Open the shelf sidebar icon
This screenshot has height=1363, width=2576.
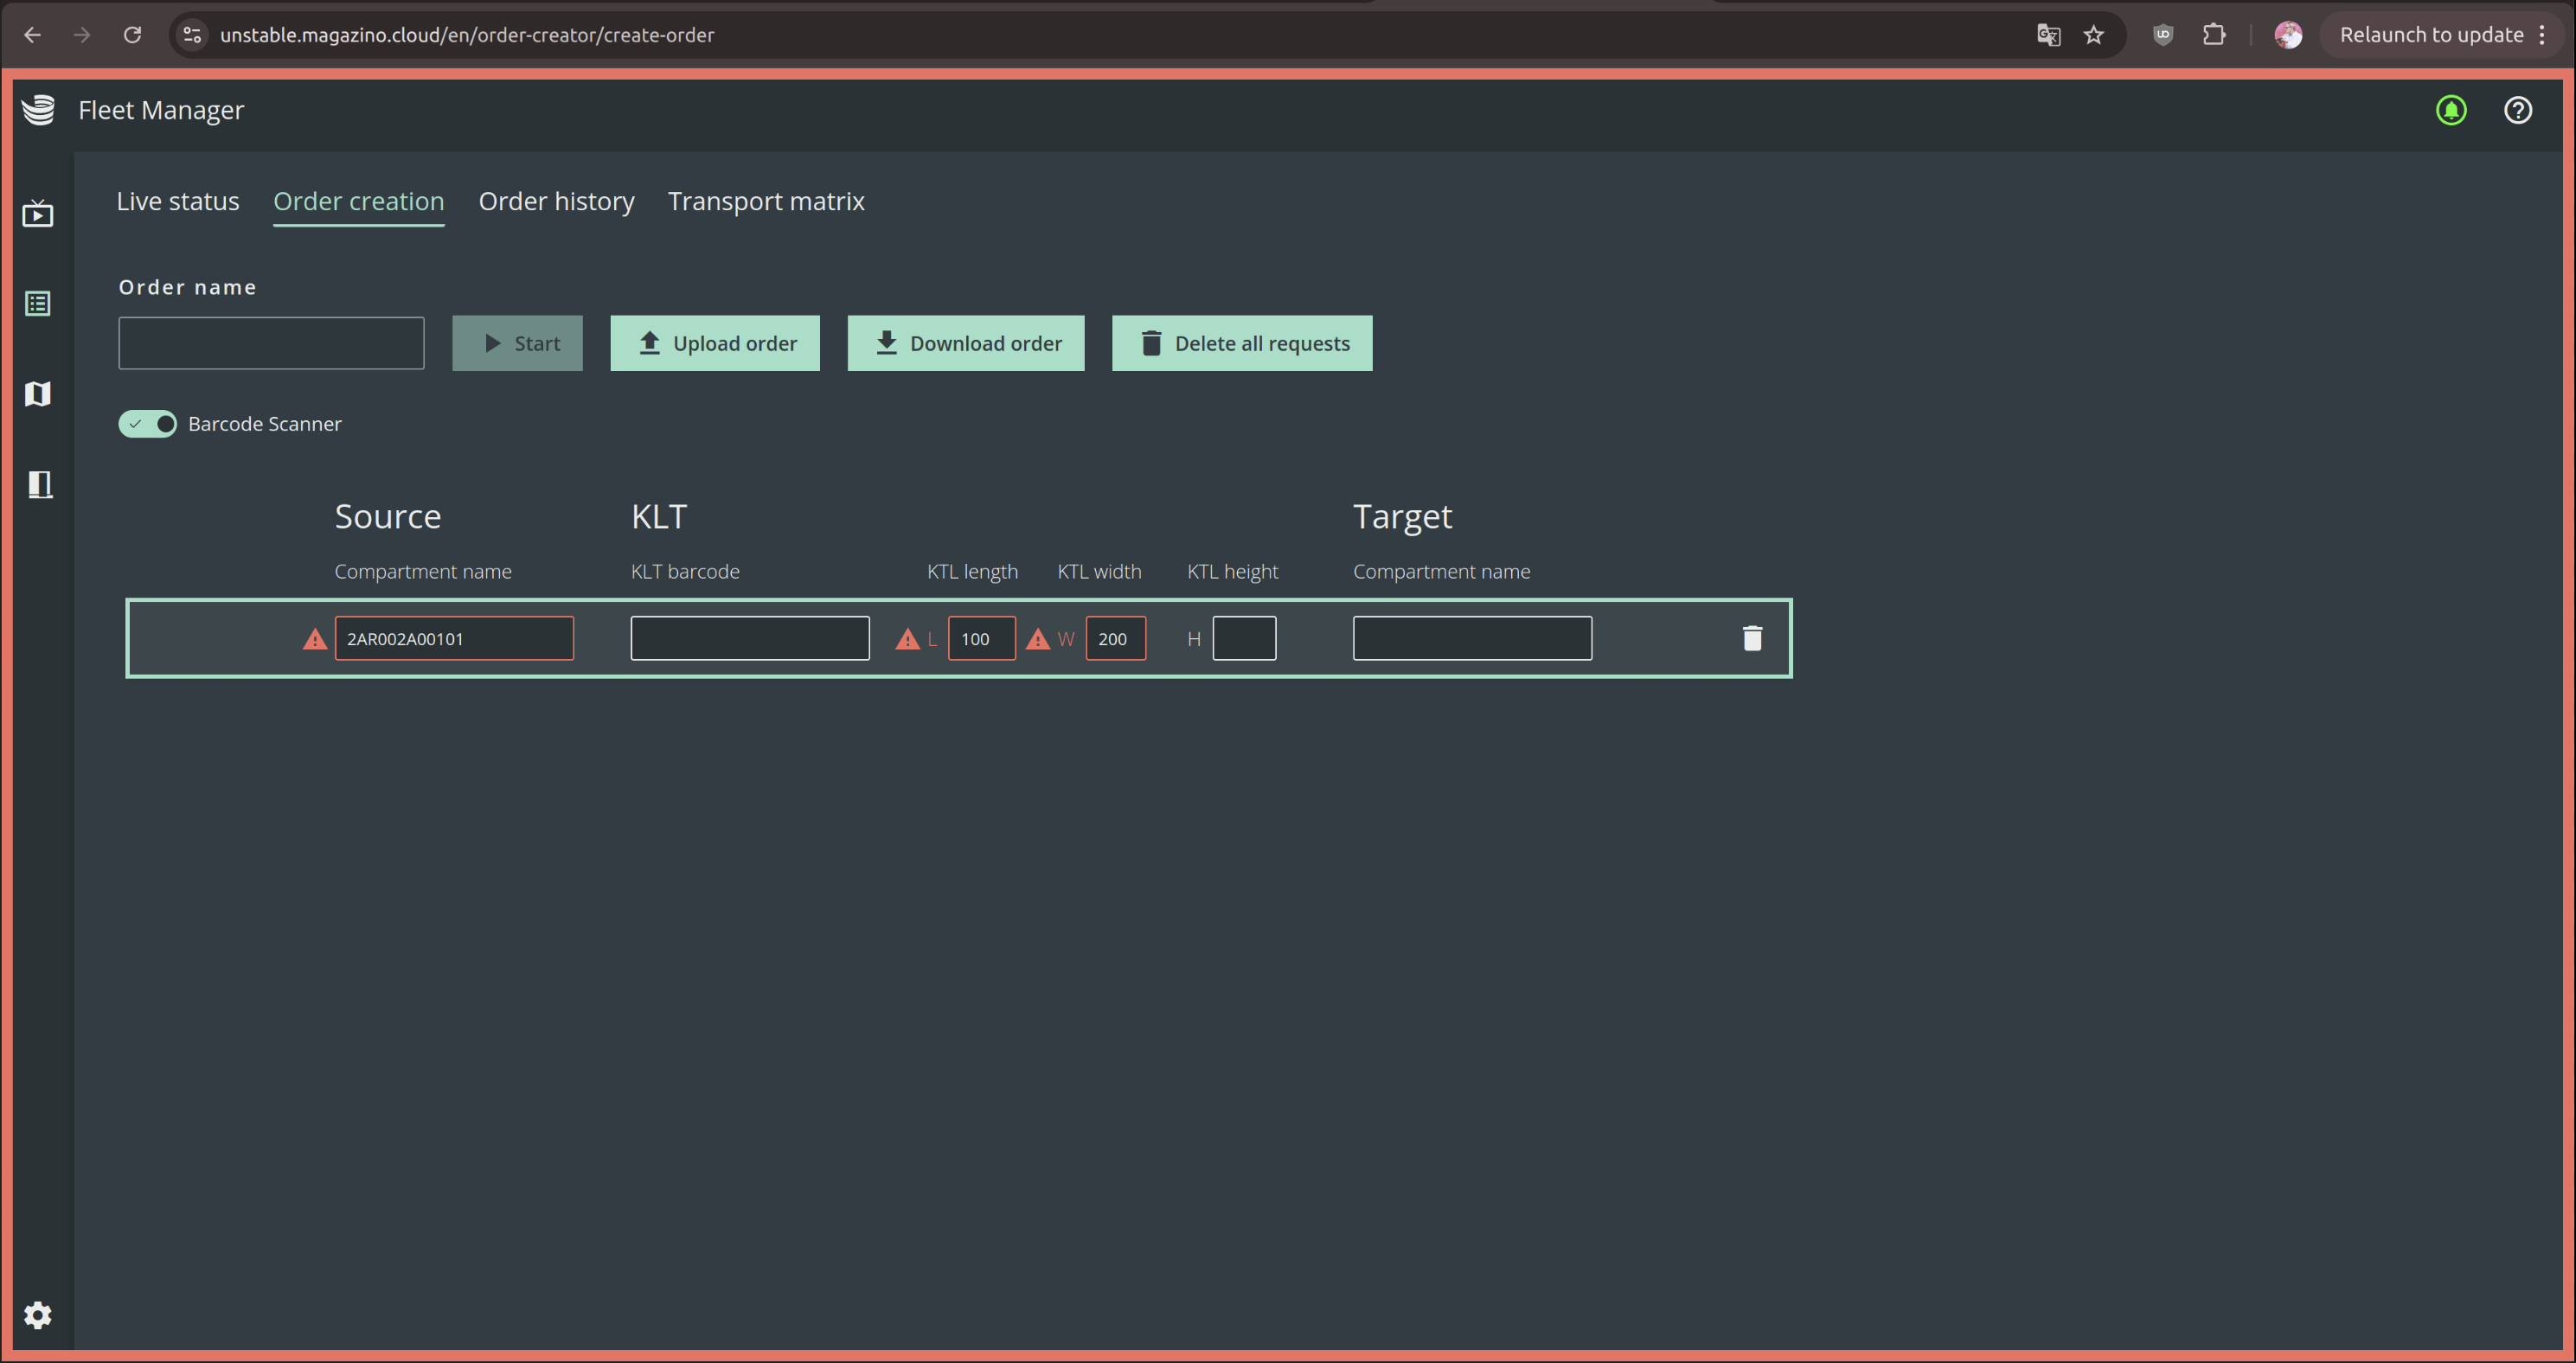[40, 485]
